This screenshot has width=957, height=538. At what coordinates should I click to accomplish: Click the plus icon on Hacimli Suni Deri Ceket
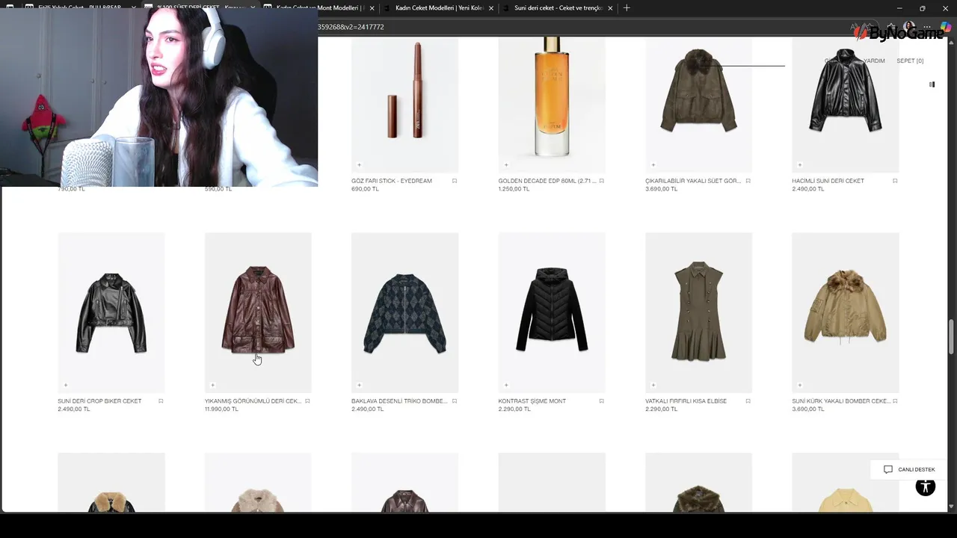point(800,165)
